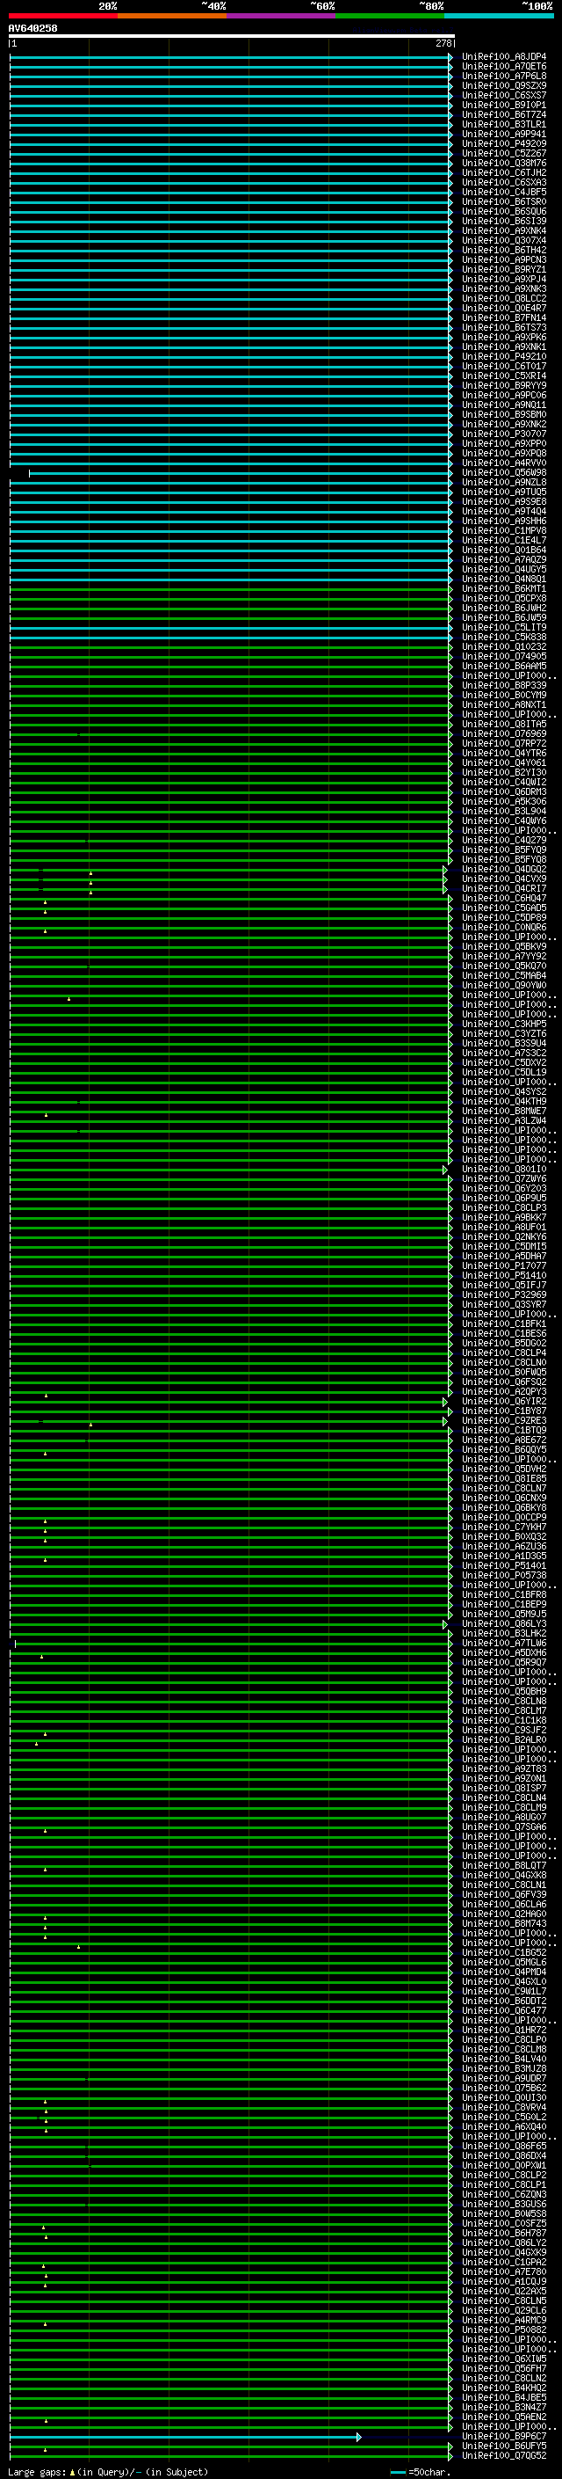Select the cyan ~100% legend segment
The image size is (562, 2479).
[x=500, y=17]
